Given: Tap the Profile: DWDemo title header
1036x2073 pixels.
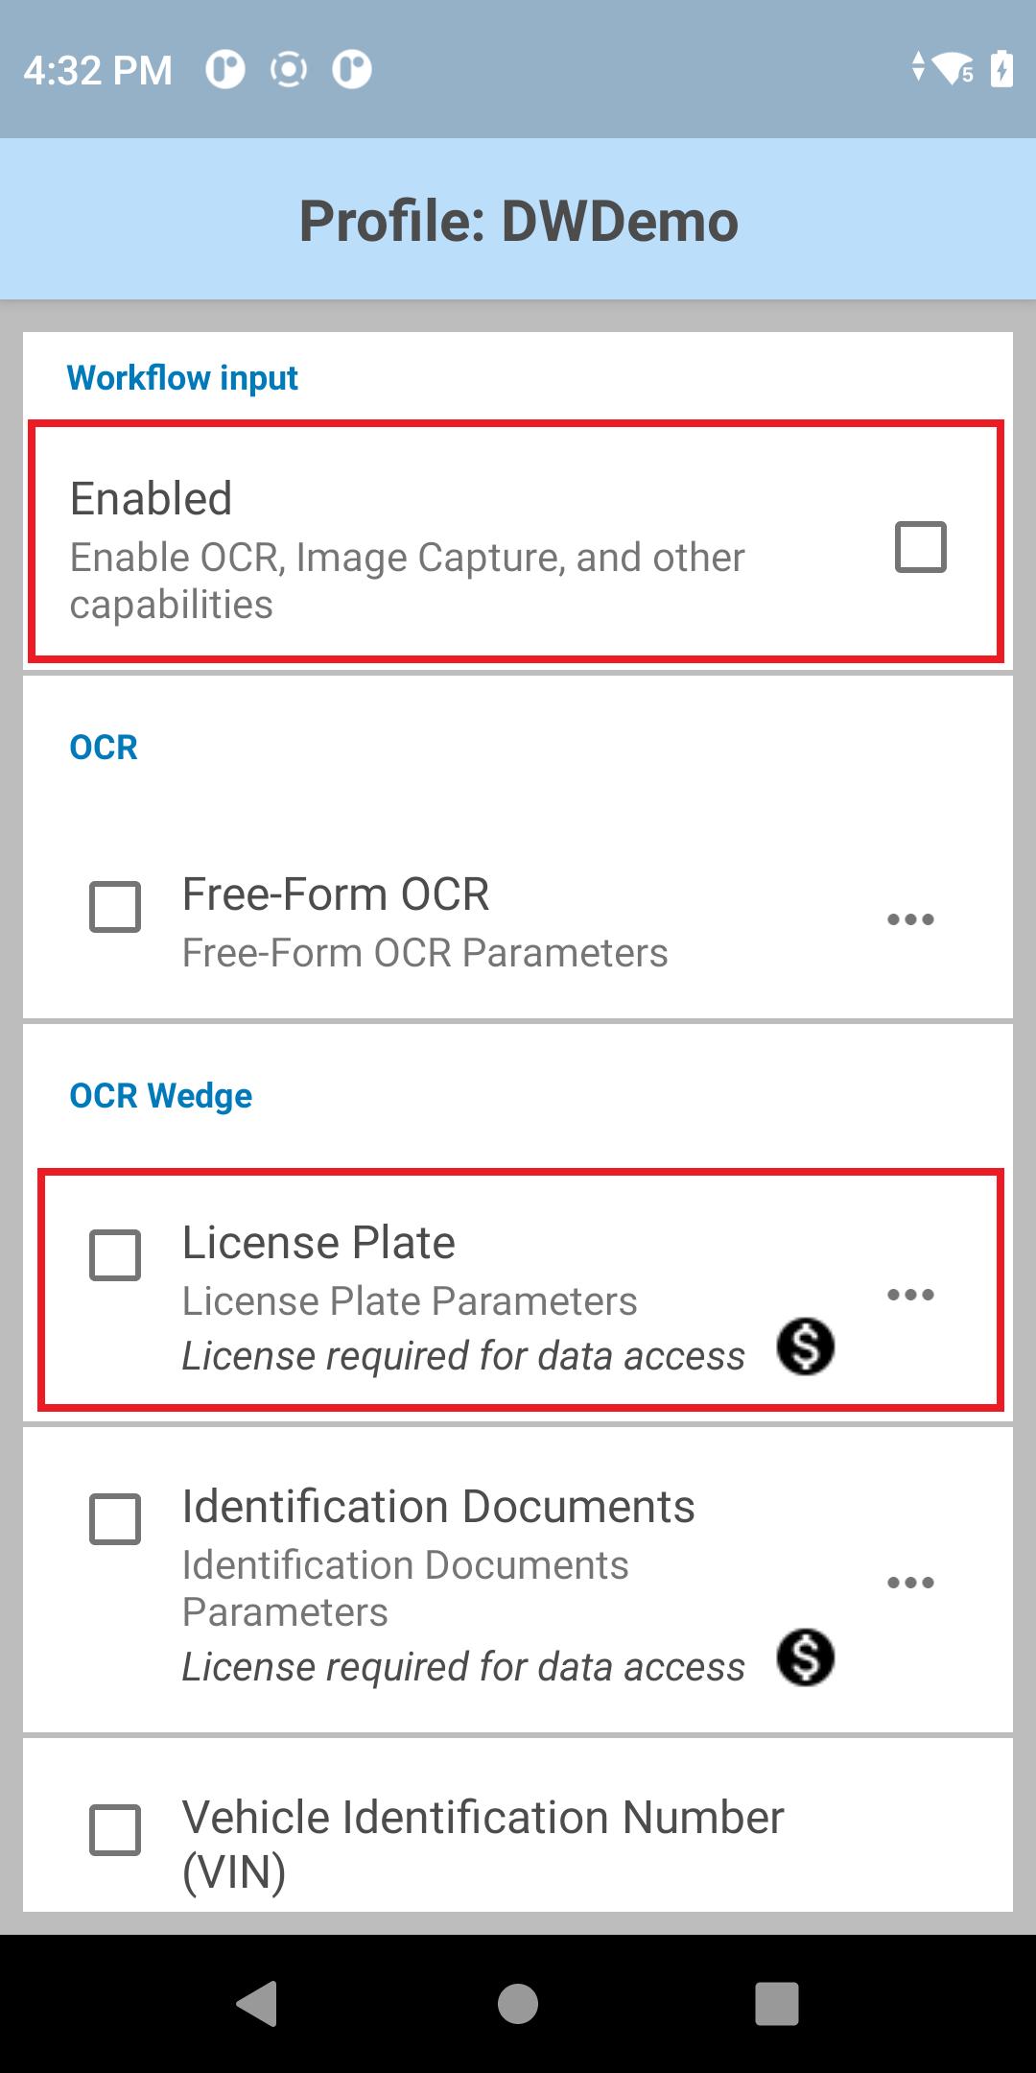Looking at the screenshot, I should click(x=518, y=221).
